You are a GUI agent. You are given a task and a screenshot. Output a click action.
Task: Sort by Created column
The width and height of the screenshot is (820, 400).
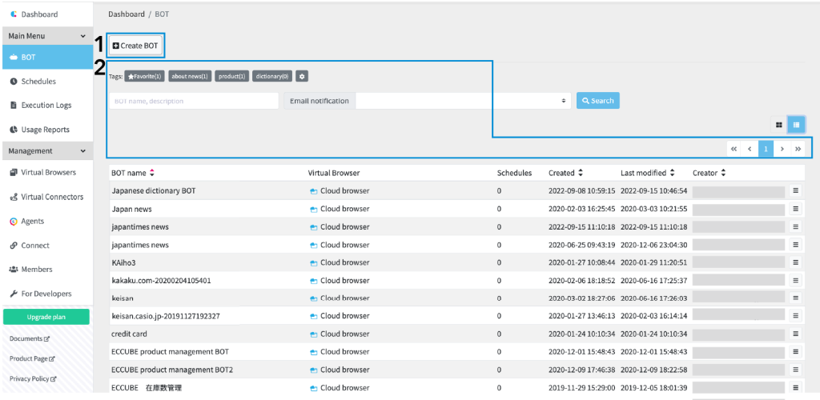point(566,173)
